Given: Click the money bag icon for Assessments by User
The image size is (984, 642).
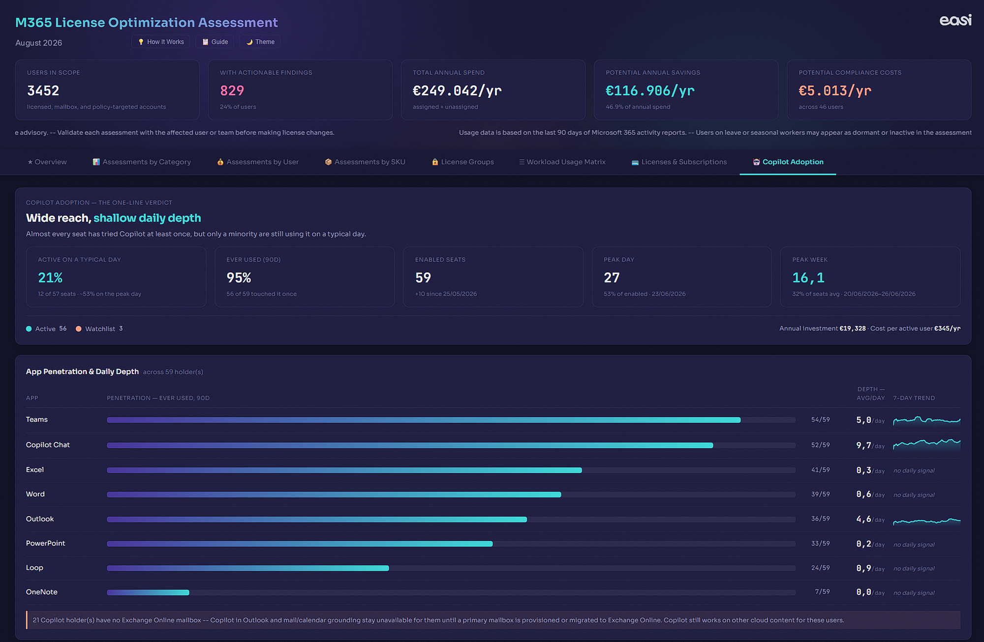Looking at the screenshot, I should click(220, 162).
